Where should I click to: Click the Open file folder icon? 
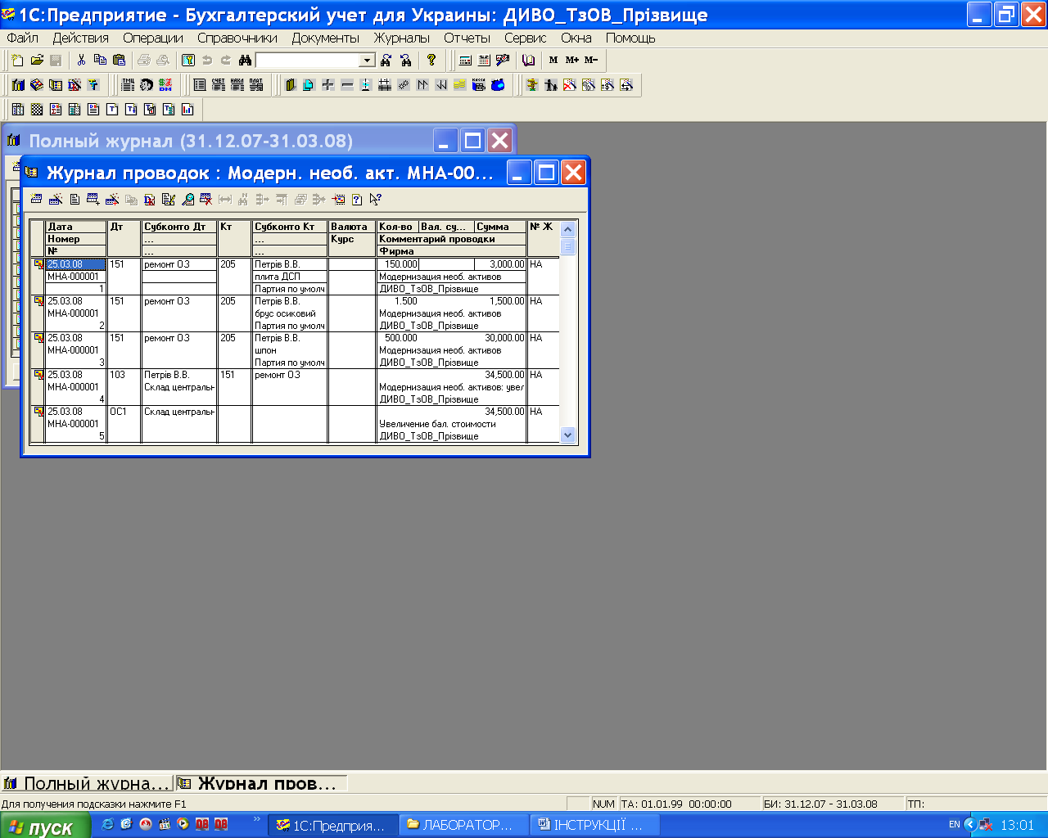click(x=37, y=60)
